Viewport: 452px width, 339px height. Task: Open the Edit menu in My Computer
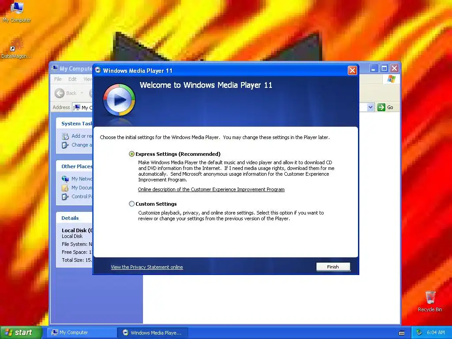(x=72, y=79)
